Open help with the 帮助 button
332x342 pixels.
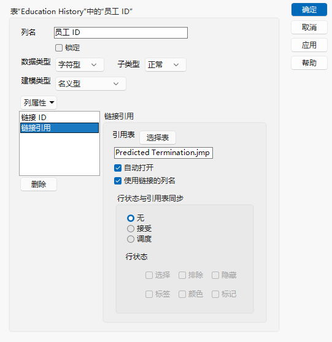click(309, 63)
